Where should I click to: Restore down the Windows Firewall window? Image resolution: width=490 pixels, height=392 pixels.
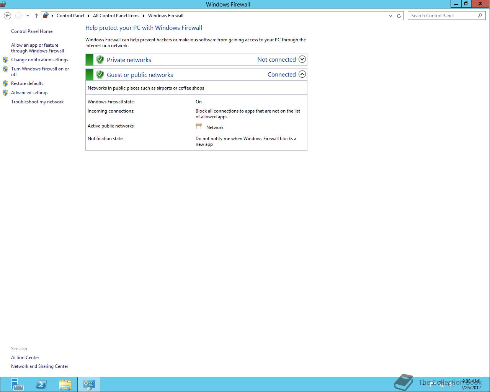coord(466,4)
